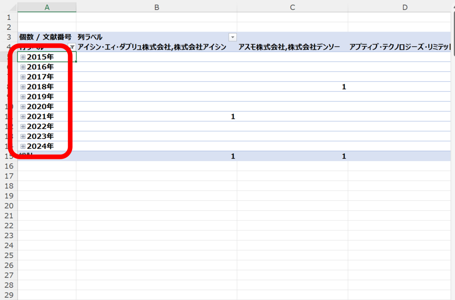Image resolution: width=455 pixels, height=300 pixels.
Task: Expand the 2024年 row group
Action: coord(23,146)
